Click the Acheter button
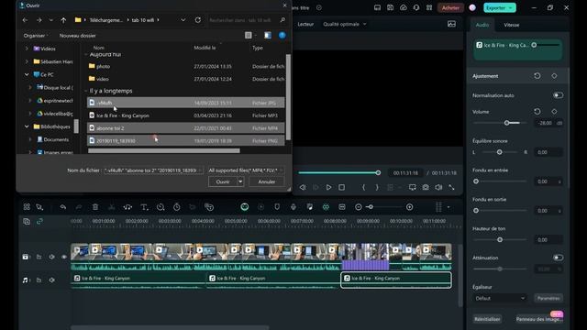 click(x=450, y=7)
